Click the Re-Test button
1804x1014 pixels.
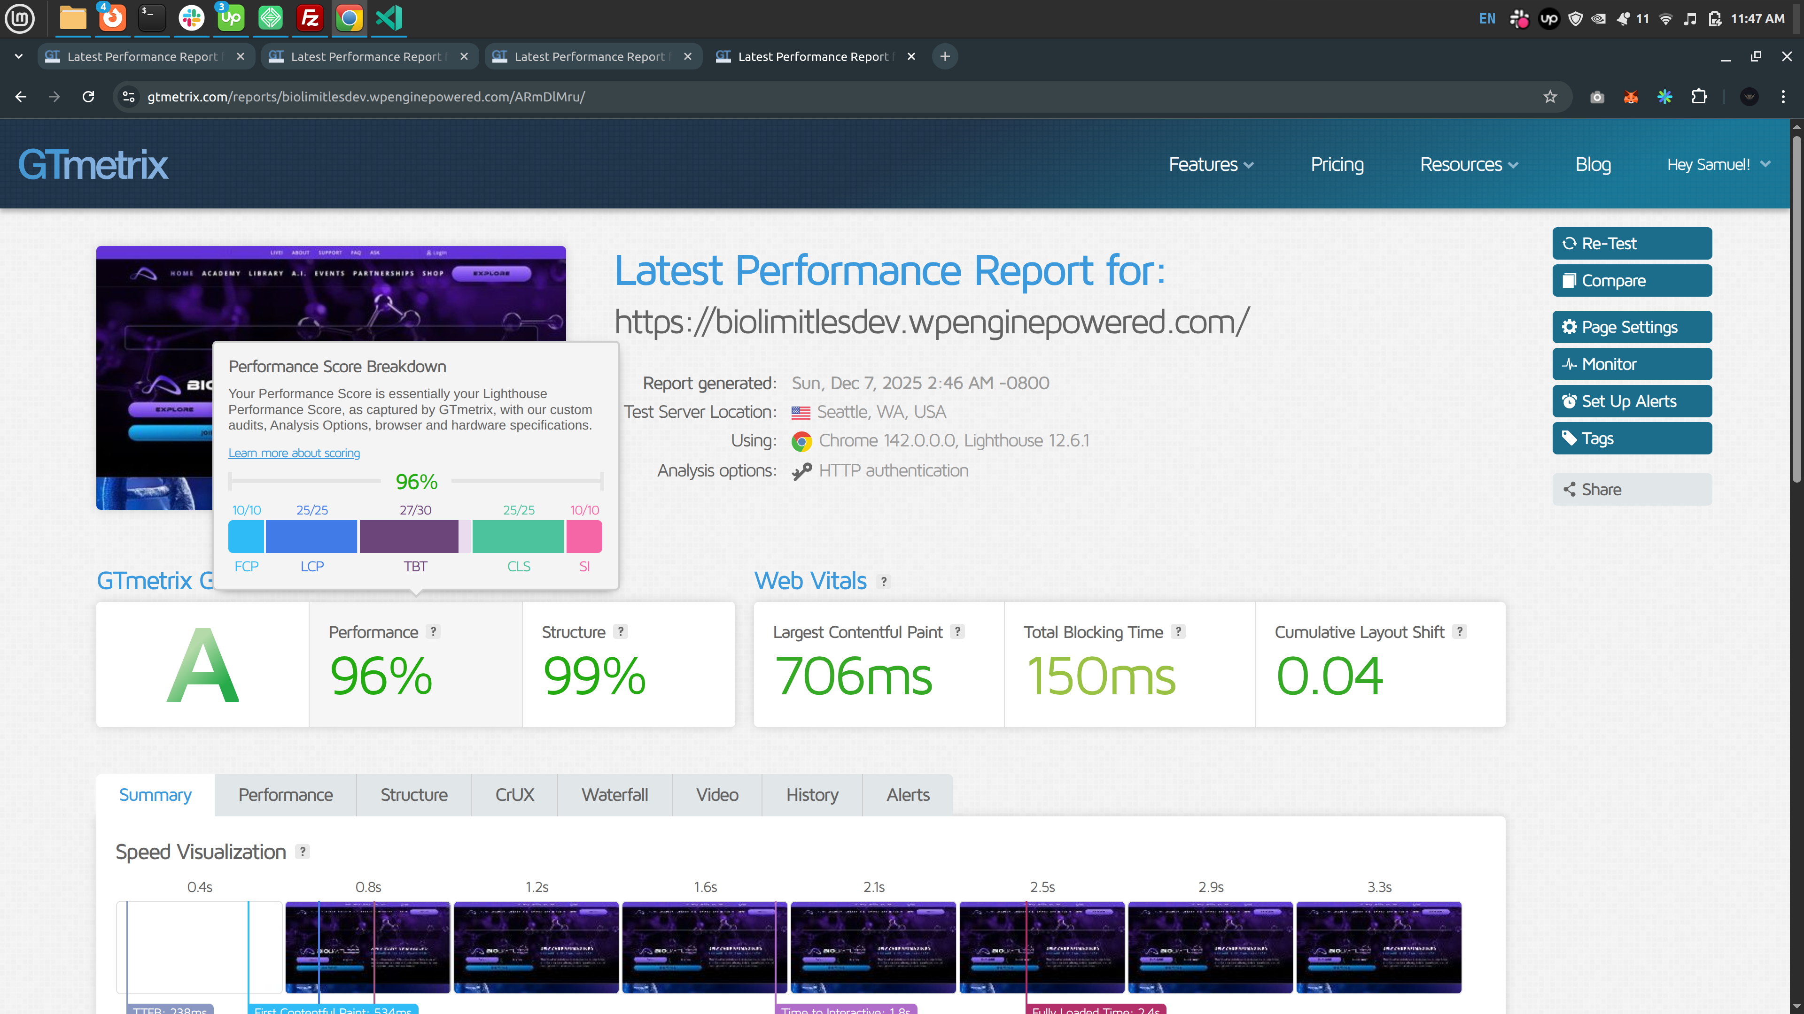[x=1631, y=244]
